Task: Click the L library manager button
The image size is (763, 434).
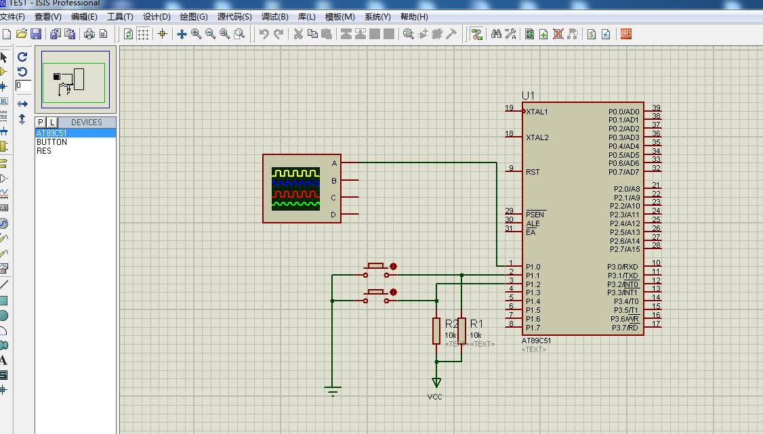Action: pyautogui.click(x=52, y=123)
